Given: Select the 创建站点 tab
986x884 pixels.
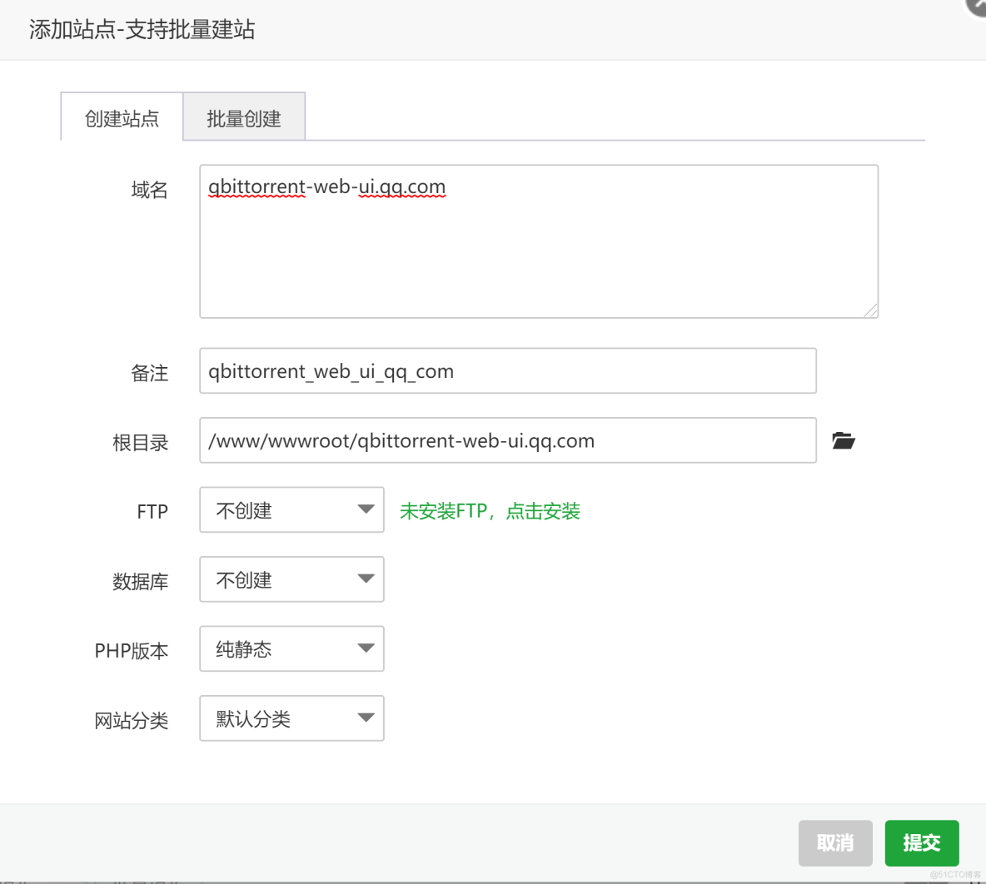Looking at the screenshot, I should pyautogui.click(x=121, y=117).
